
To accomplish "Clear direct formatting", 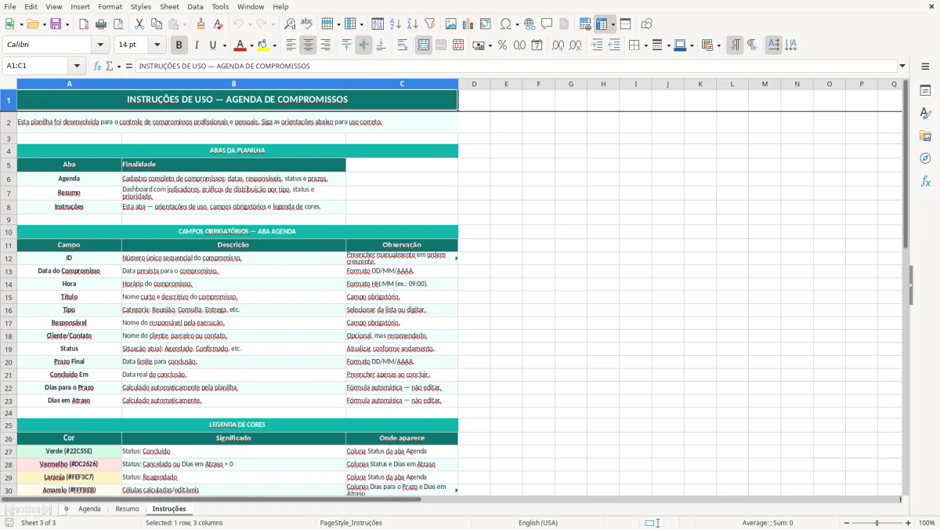I will point(218,24).
